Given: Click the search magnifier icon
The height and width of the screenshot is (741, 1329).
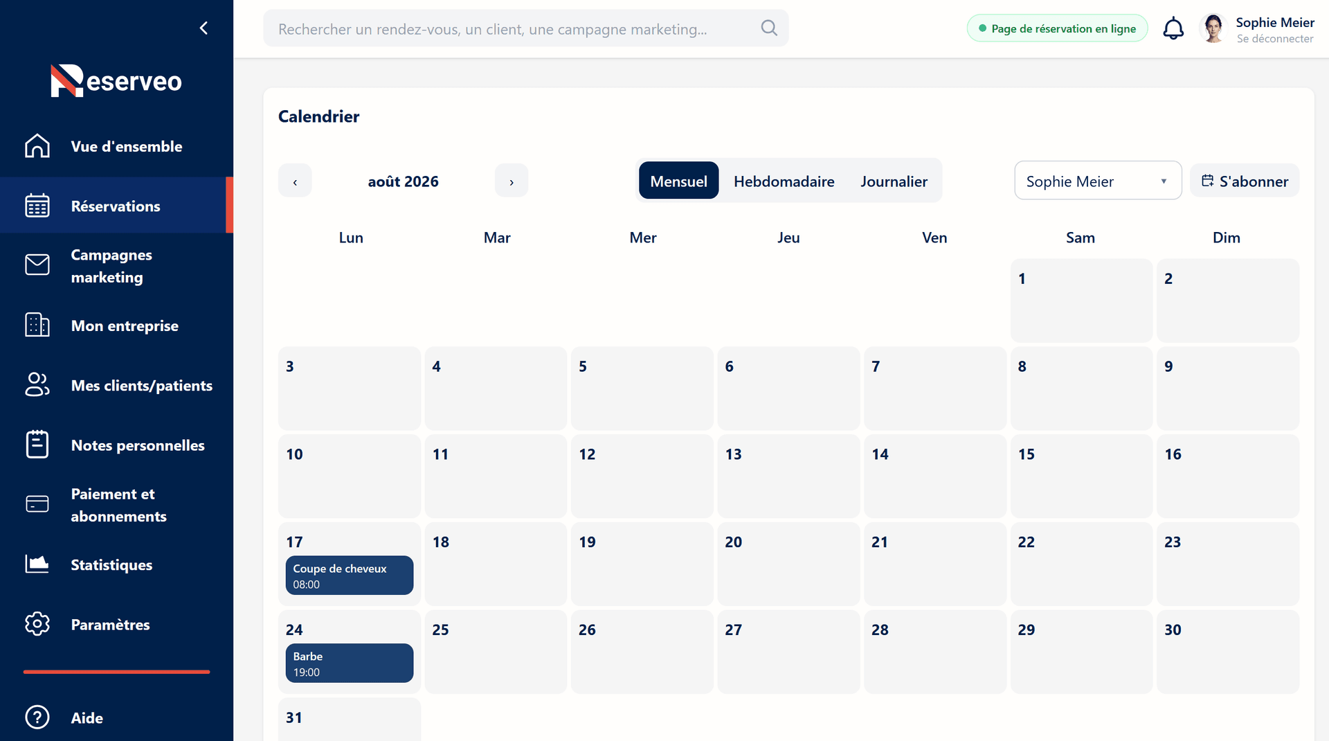Looking at the screenshot, I should pyautogui.click(x=769, y=28).
